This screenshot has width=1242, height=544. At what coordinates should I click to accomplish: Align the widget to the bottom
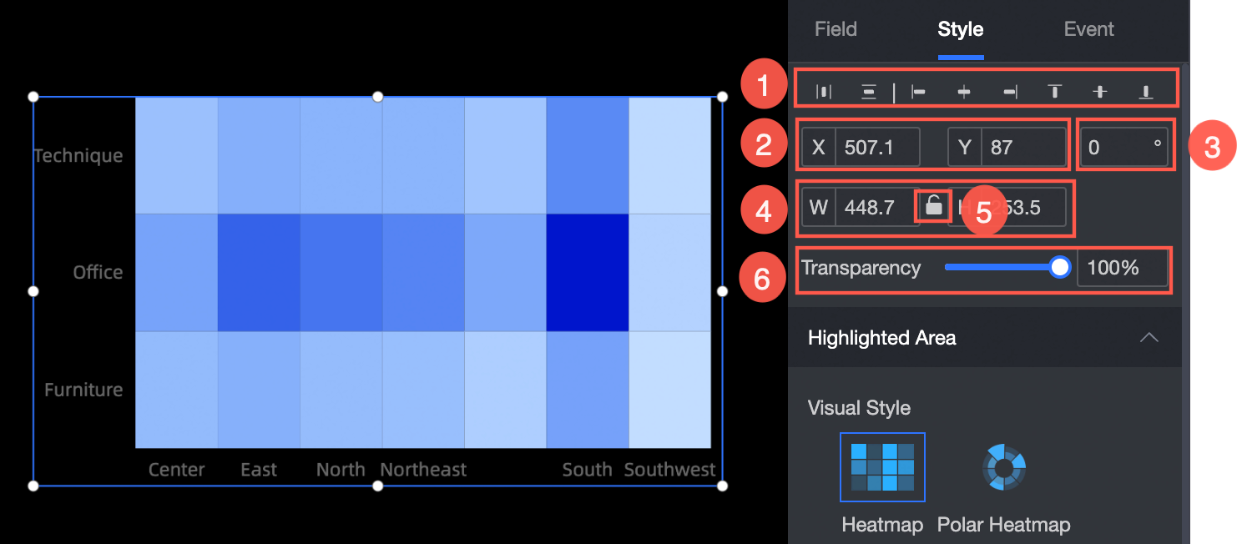pyautogui.click(x=1146, y=92)
